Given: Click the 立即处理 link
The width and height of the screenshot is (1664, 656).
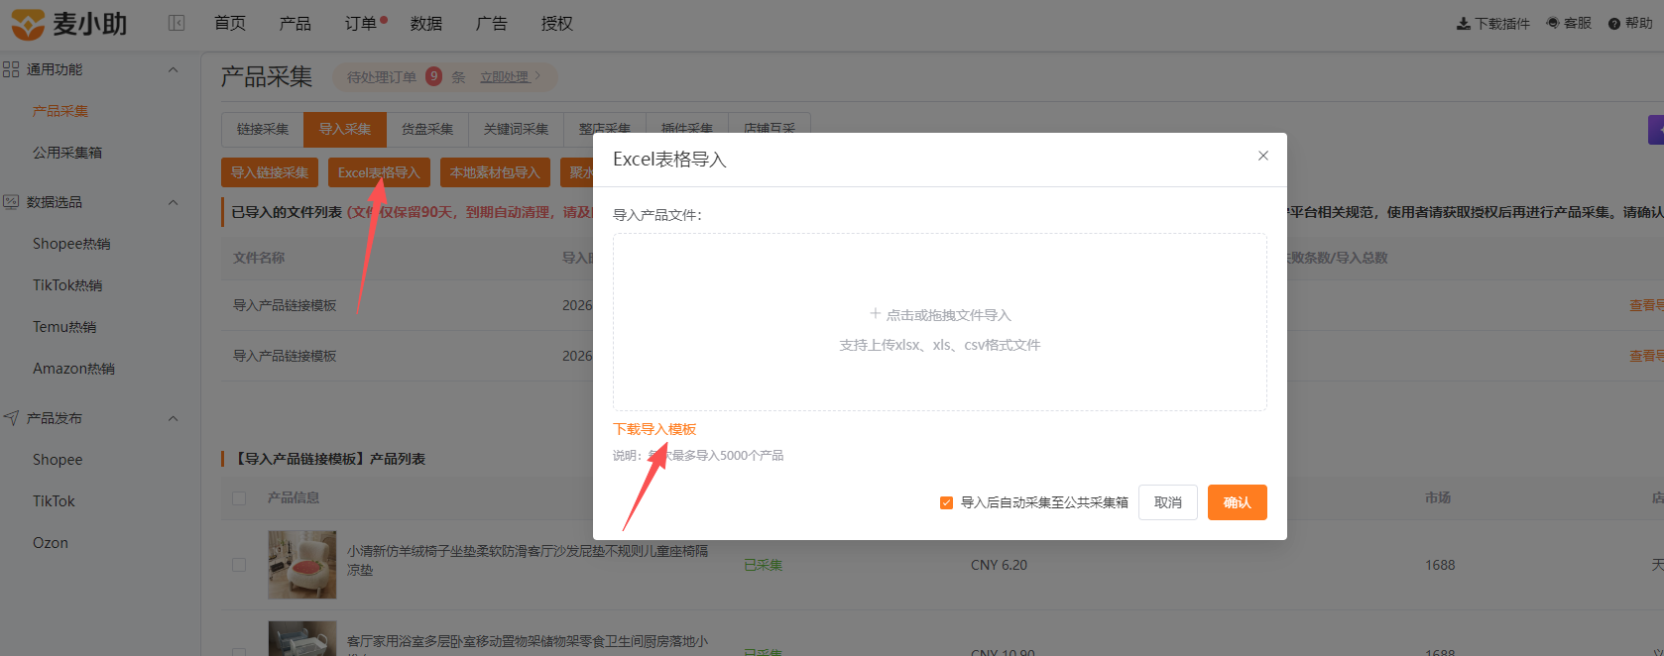Looking at the screenshot, I should [505, 76].
